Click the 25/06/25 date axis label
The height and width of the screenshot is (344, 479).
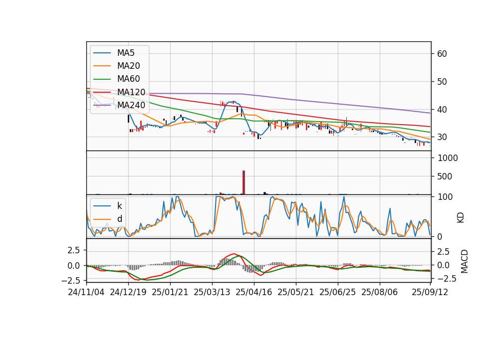338,292
